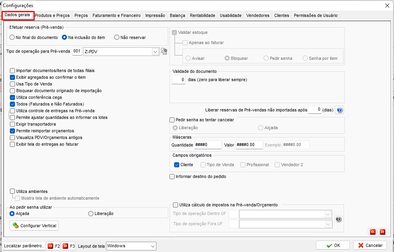Screen dimensions: 394x252
Task: Click the Validade do documento days field
Action: tap(178, 80)
